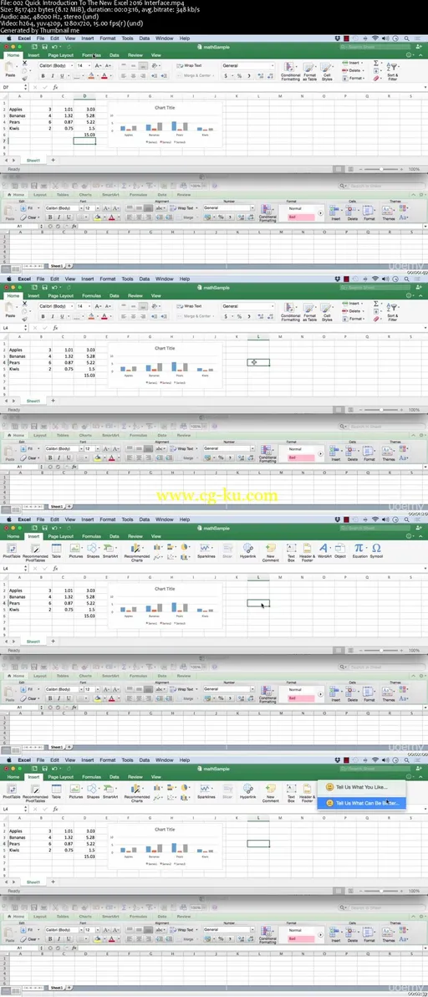Switch to Formulas tab in D7 frame

click(x=91, y=55)
